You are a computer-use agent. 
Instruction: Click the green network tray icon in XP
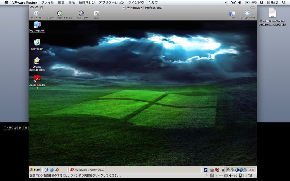pos(233,170)
